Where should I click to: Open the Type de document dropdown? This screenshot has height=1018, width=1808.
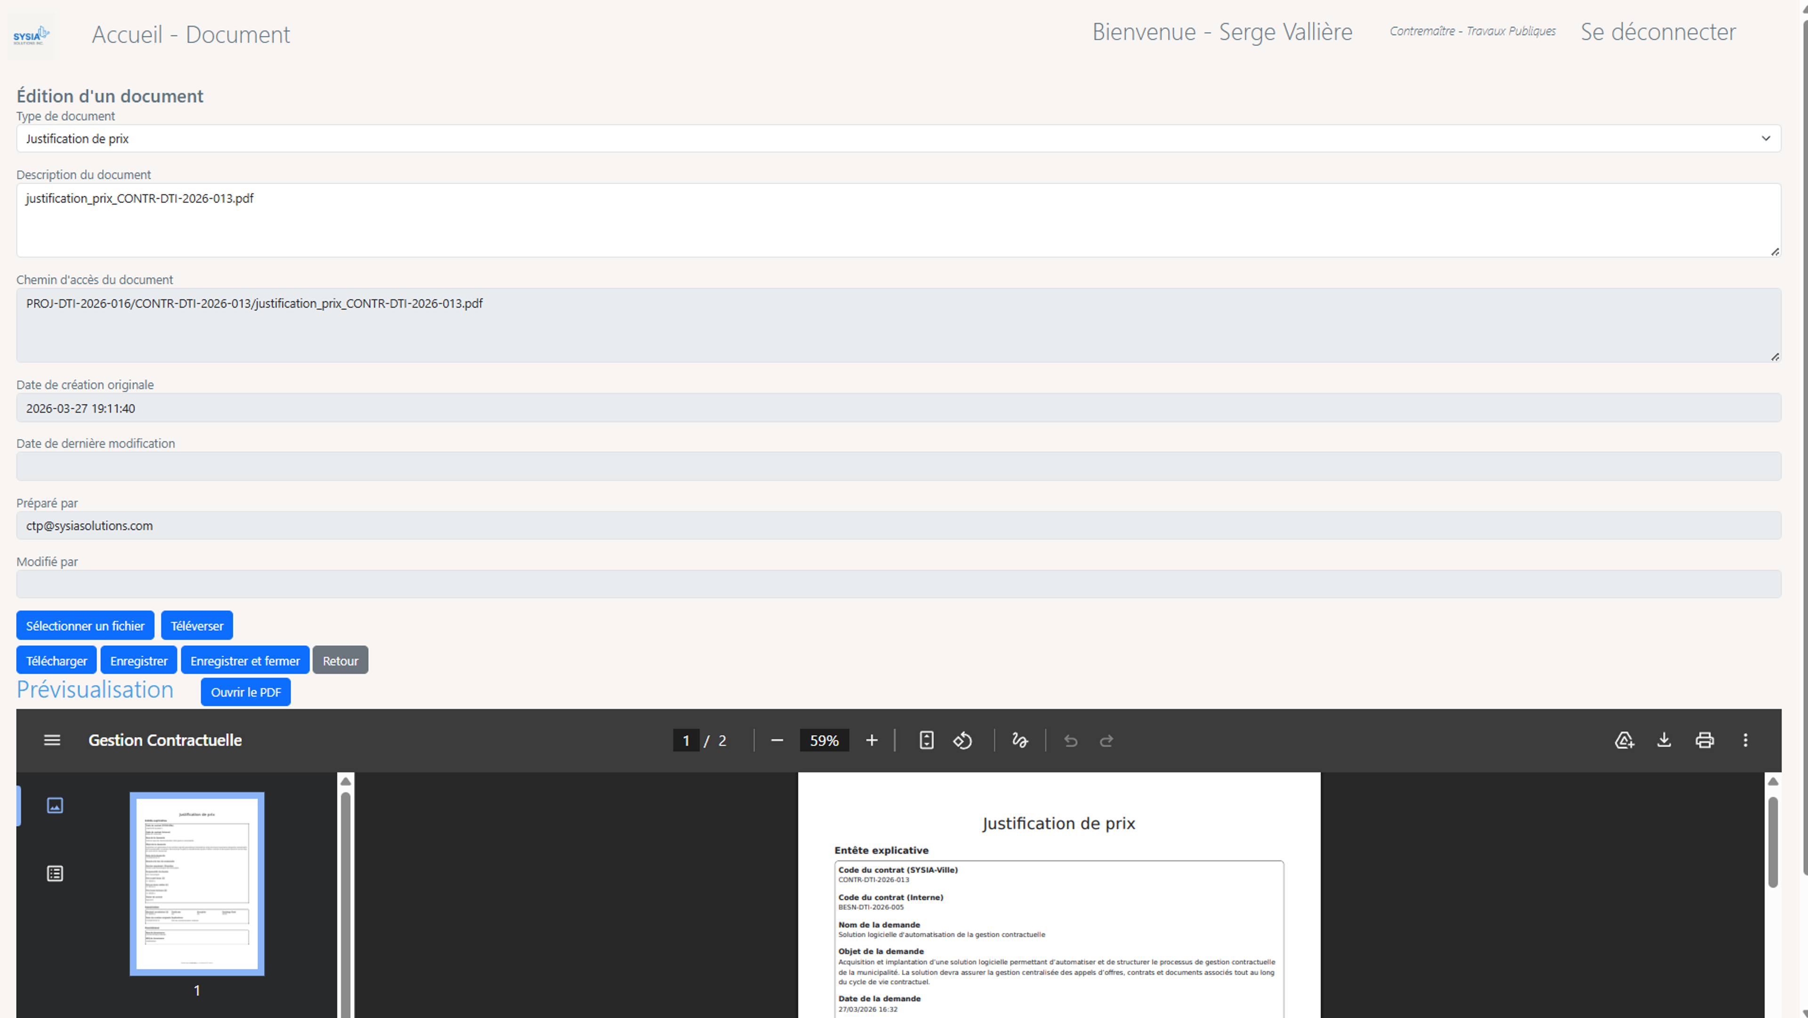pos(898,138)
